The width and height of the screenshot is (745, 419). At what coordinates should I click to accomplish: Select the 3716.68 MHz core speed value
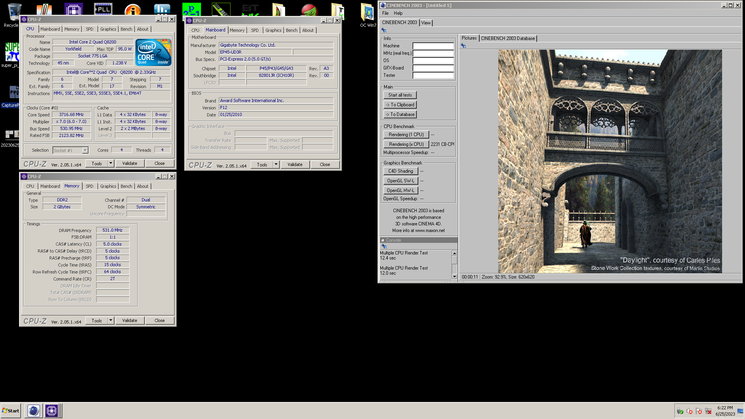click(71, 114)
